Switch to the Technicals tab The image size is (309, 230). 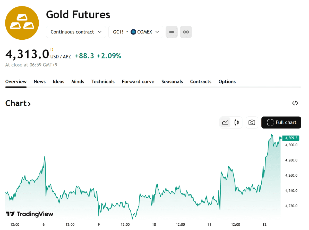tap(103, 82)
